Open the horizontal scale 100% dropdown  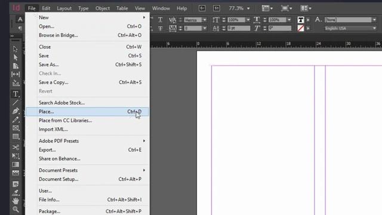tap(289, 20)
